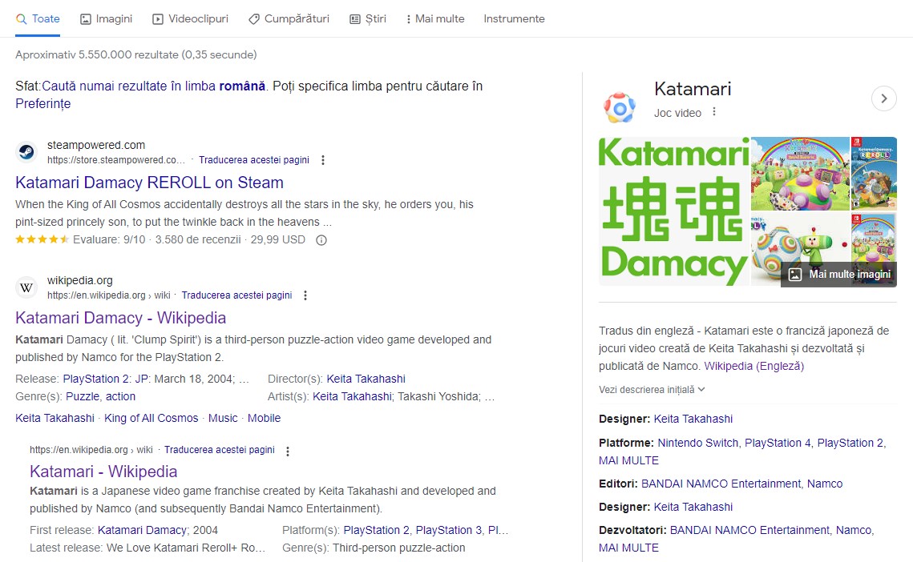Click the info icon beside 29,99 USD
This screenshot has width=913, height=562.
pyautogui.click(x=321, y=239)
